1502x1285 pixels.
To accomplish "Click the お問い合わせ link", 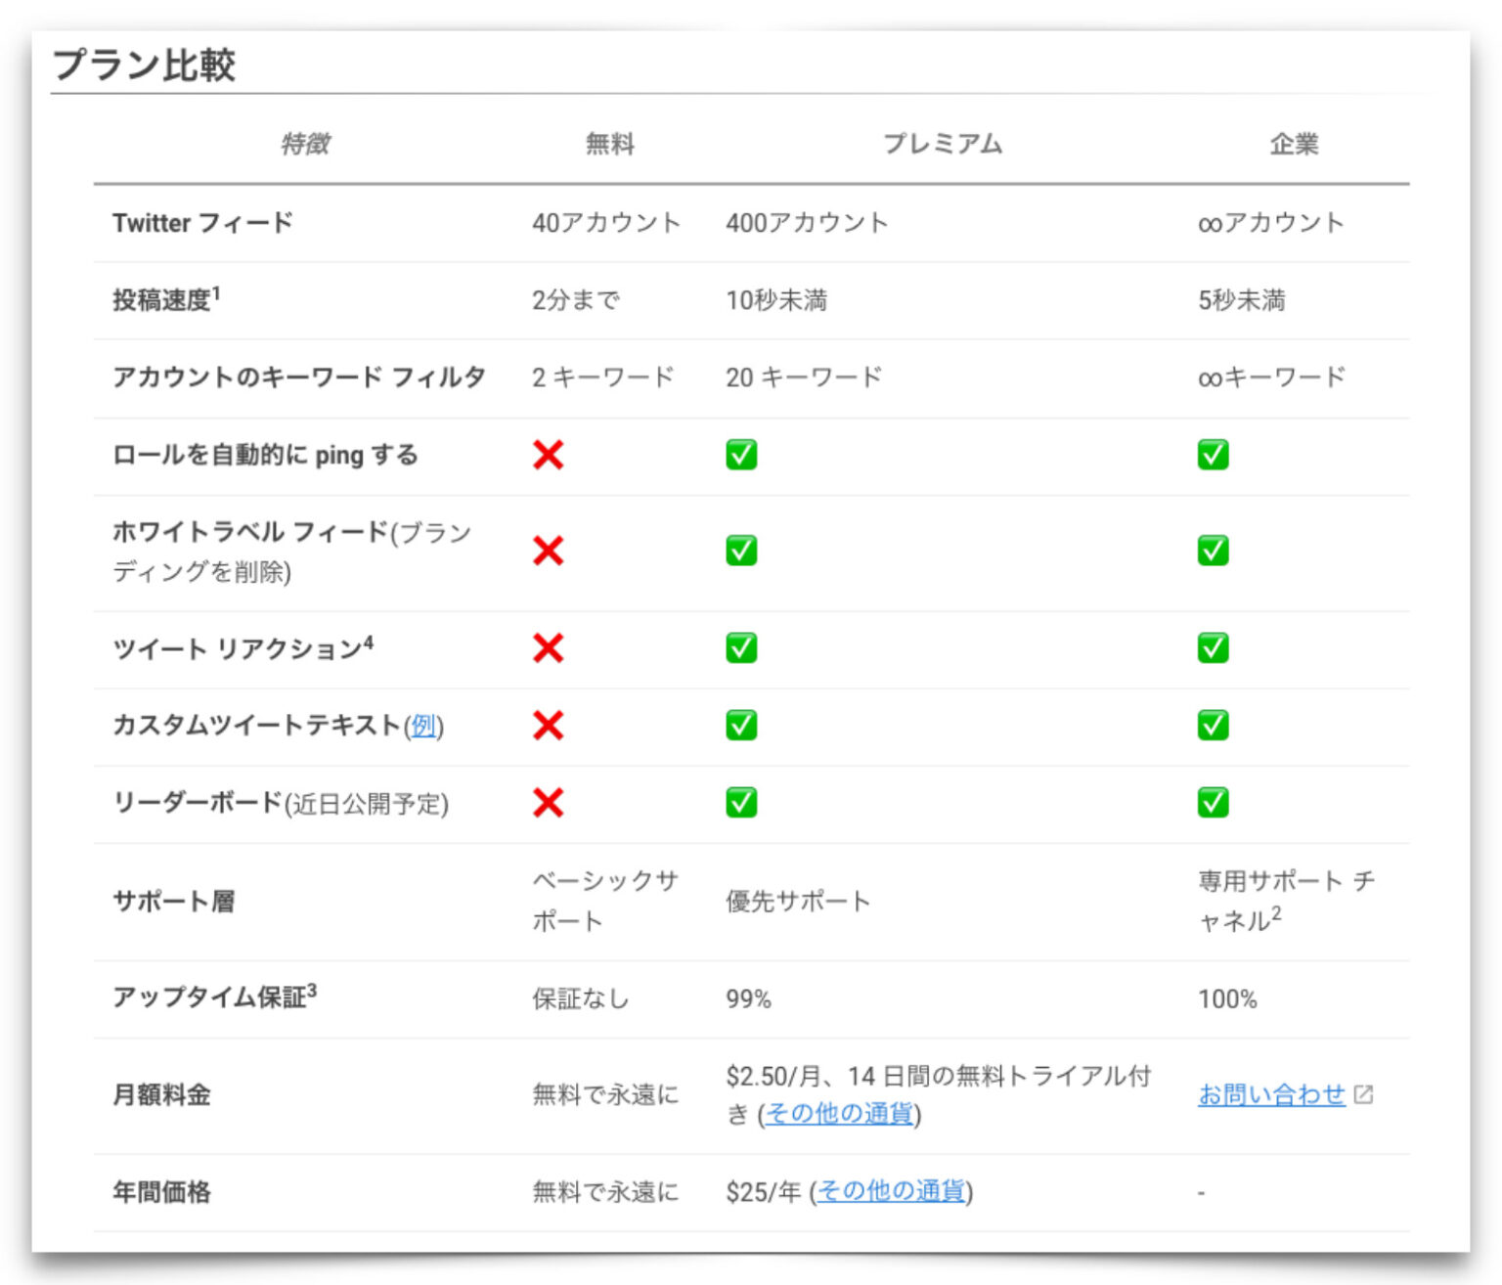I will click(1271, 1094).
